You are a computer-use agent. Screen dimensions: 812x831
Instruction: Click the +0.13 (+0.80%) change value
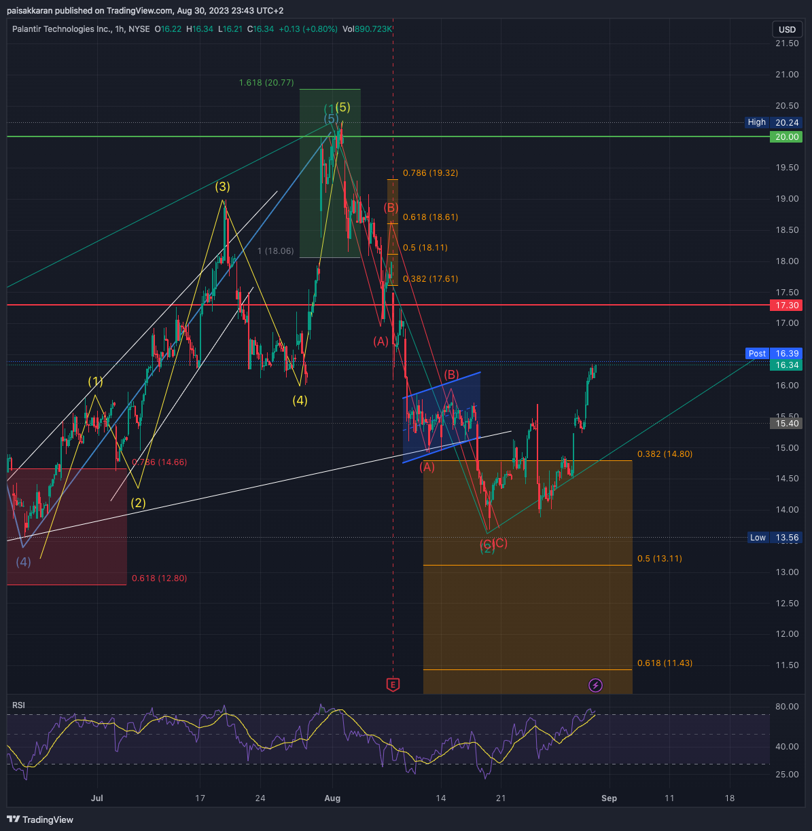tap(309, 29)
